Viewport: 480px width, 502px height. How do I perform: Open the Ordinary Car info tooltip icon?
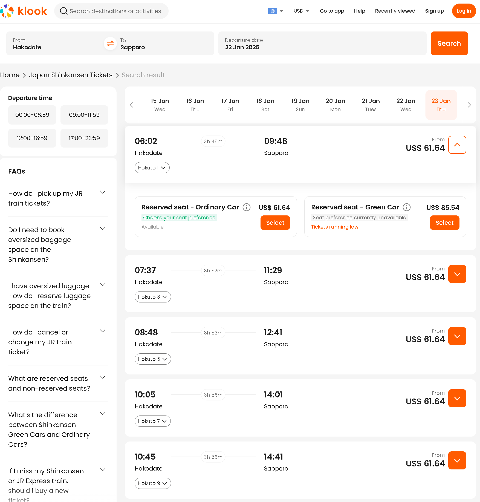tap(246, 207)
